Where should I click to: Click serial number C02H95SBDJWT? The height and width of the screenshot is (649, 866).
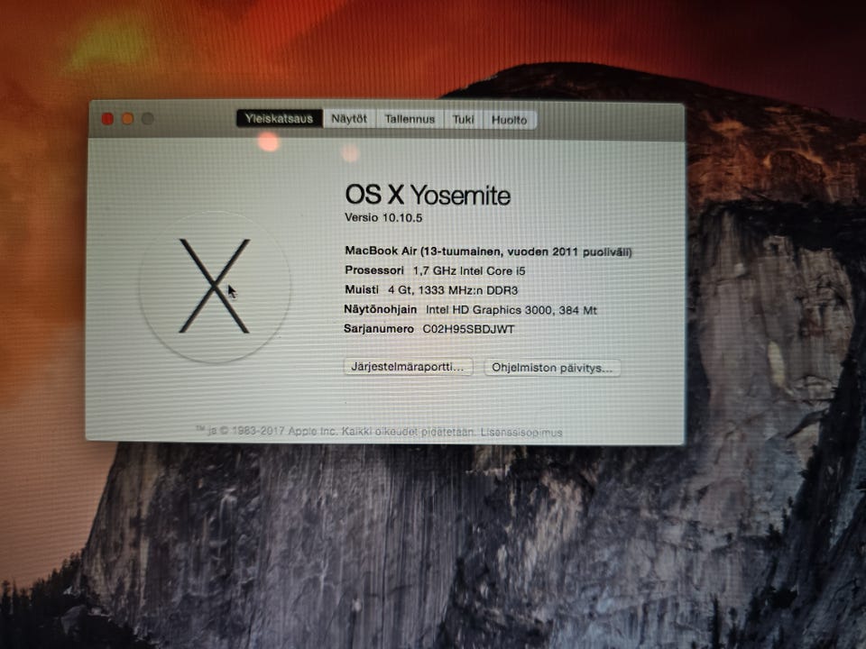pyautogui.click(x=468, y=330)
